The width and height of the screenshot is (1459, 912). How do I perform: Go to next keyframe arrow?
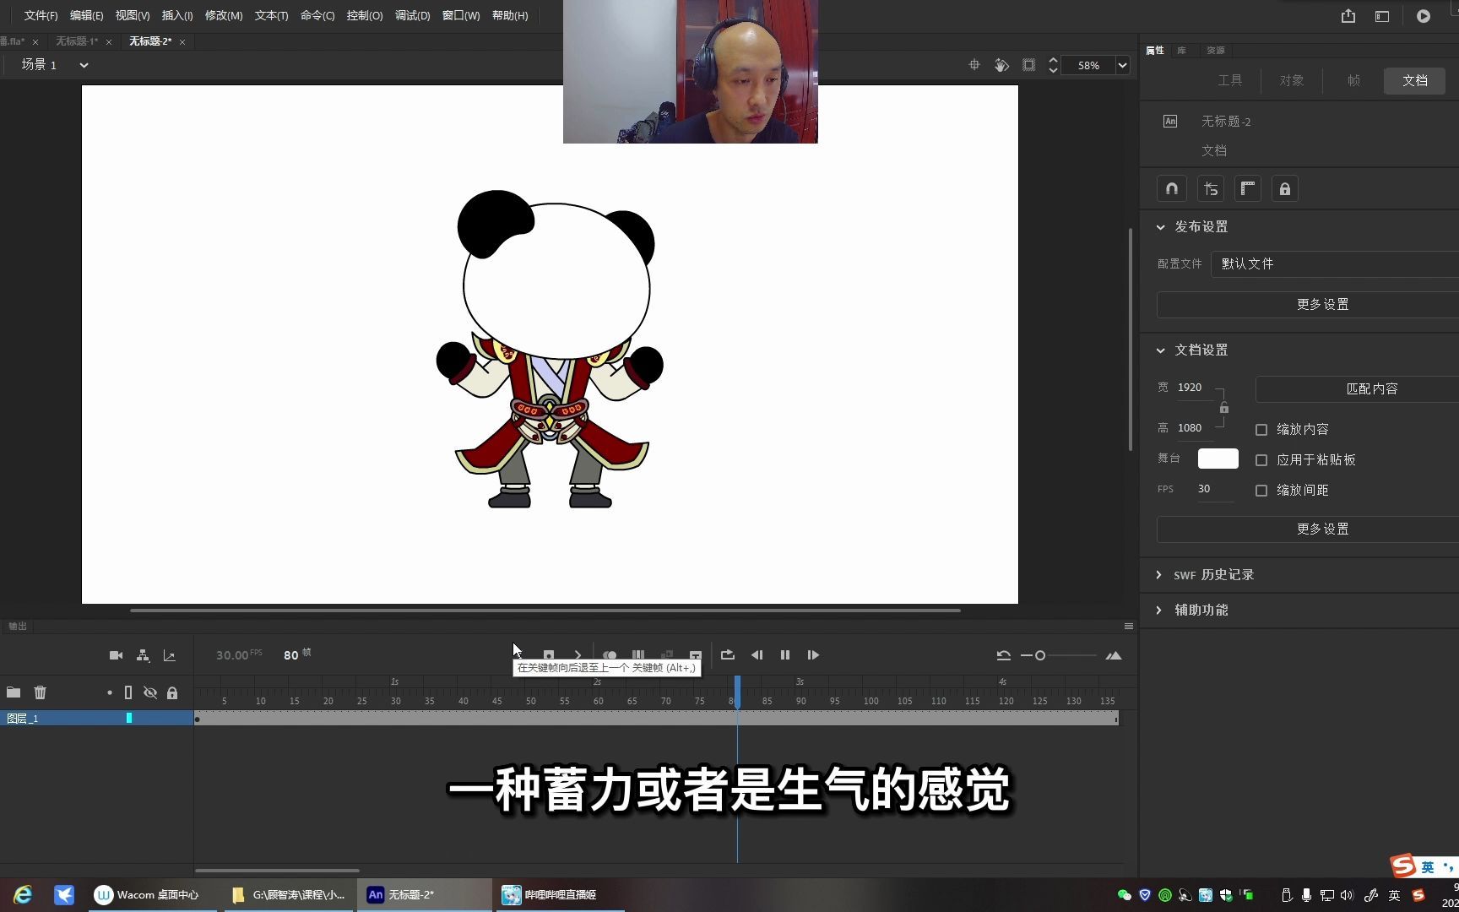[578, 655]
